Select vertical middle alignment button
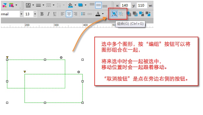This screenshot has height=115, width=203. [x=98, y=5]
